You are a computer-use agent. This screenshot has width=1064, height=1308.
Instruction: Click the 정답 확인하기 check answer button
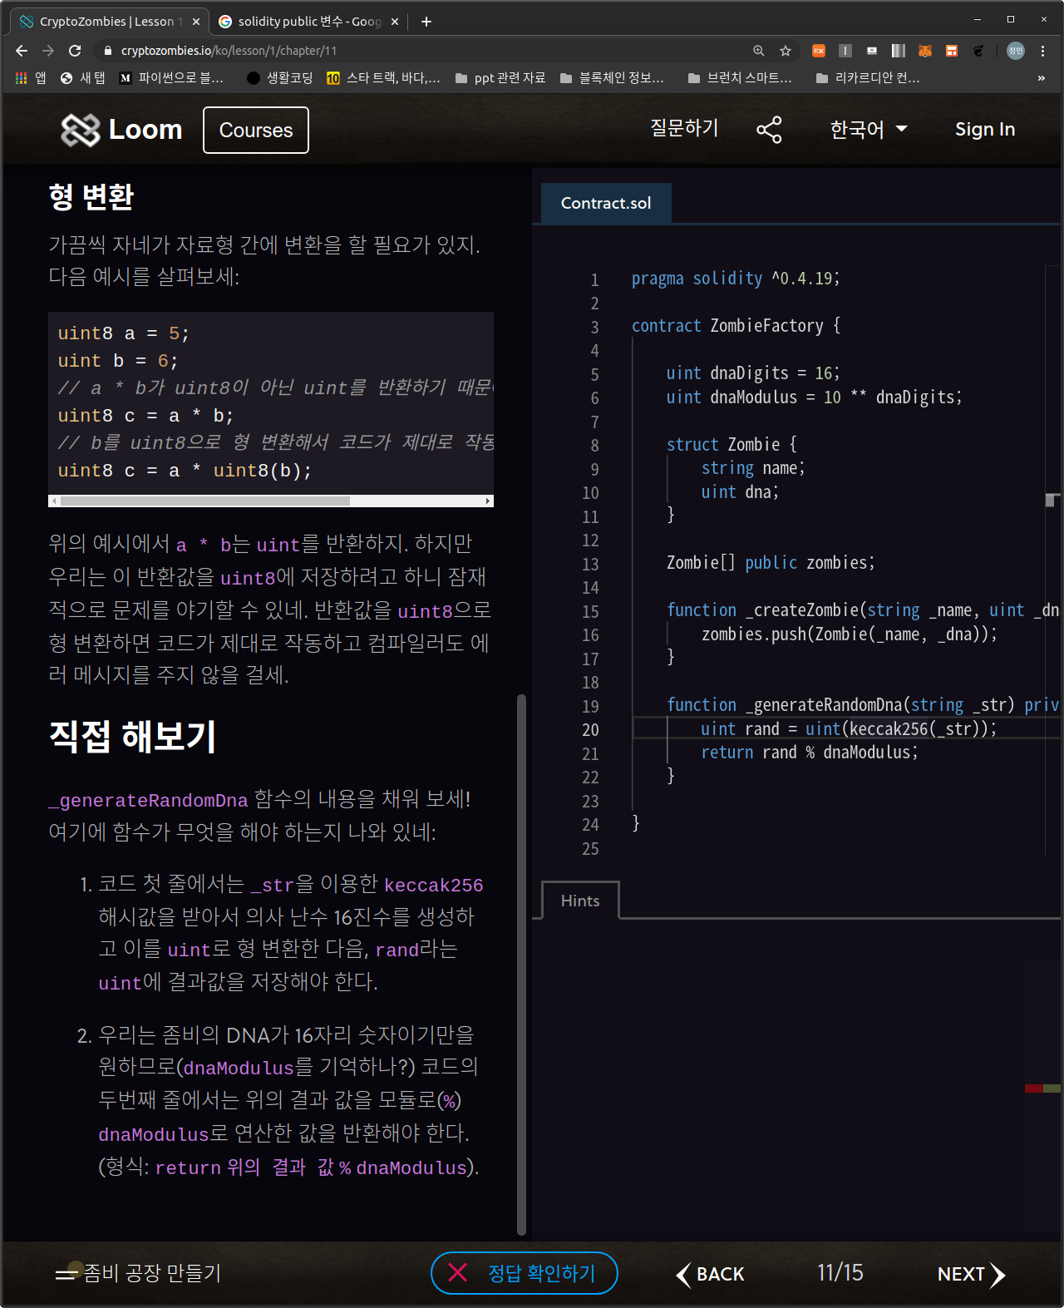click(525, 1273)
